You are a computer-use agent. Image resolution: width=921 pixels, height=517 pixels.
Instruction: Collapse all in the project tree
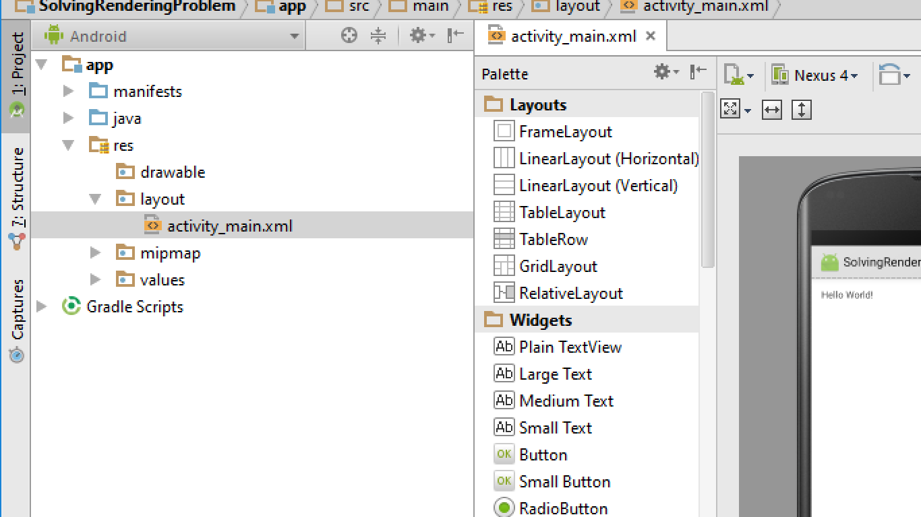(379, 36)
